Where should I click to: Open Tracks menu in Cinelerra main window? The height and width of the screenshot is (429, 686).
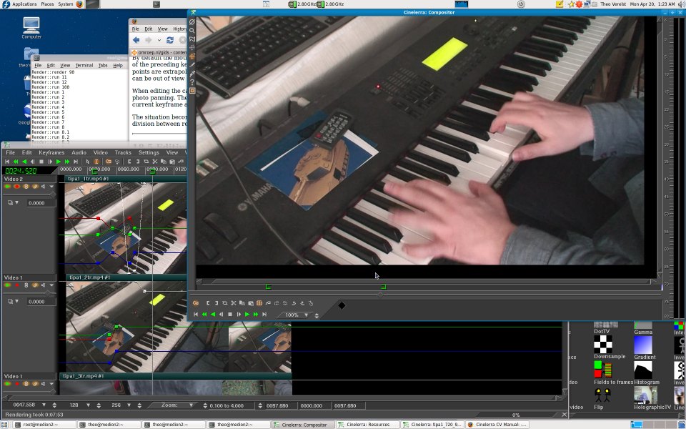[123, 152]
